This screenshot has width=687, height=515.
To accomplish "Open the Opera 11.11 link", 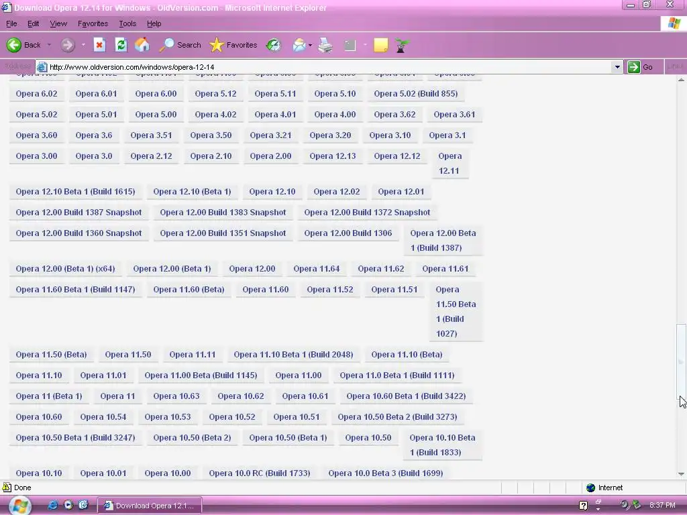I will click(x=193, y=354).
